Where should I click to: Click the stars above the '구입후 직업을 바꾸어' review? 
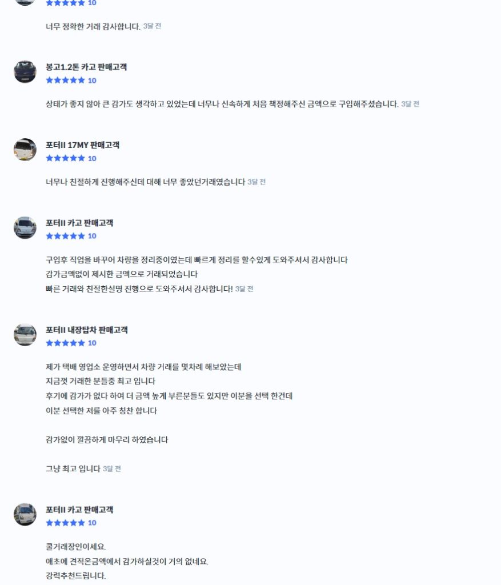point(65,236)
